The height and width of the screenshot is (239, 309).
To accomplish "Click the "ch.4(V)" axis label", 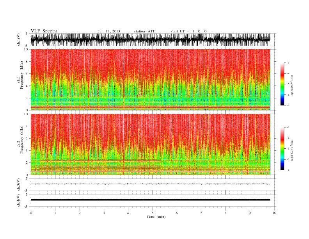I will tap(19, 200).
